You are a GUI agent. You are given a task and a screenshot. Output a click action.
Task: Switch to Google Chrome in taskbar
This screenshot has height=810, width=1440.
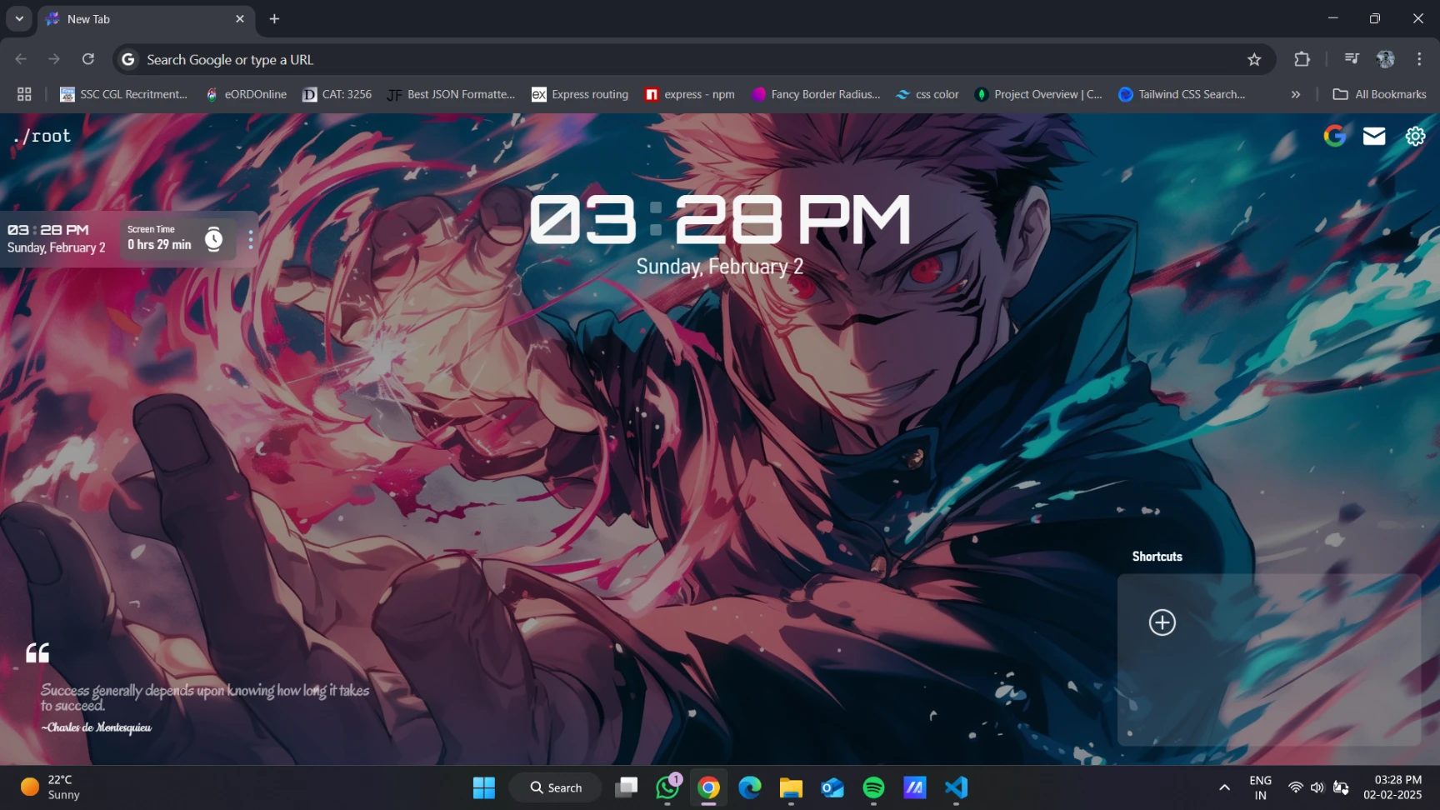point(708,787)
